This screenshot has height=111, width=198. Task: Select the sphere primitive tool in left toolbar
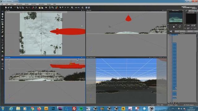tap(2, 14)
